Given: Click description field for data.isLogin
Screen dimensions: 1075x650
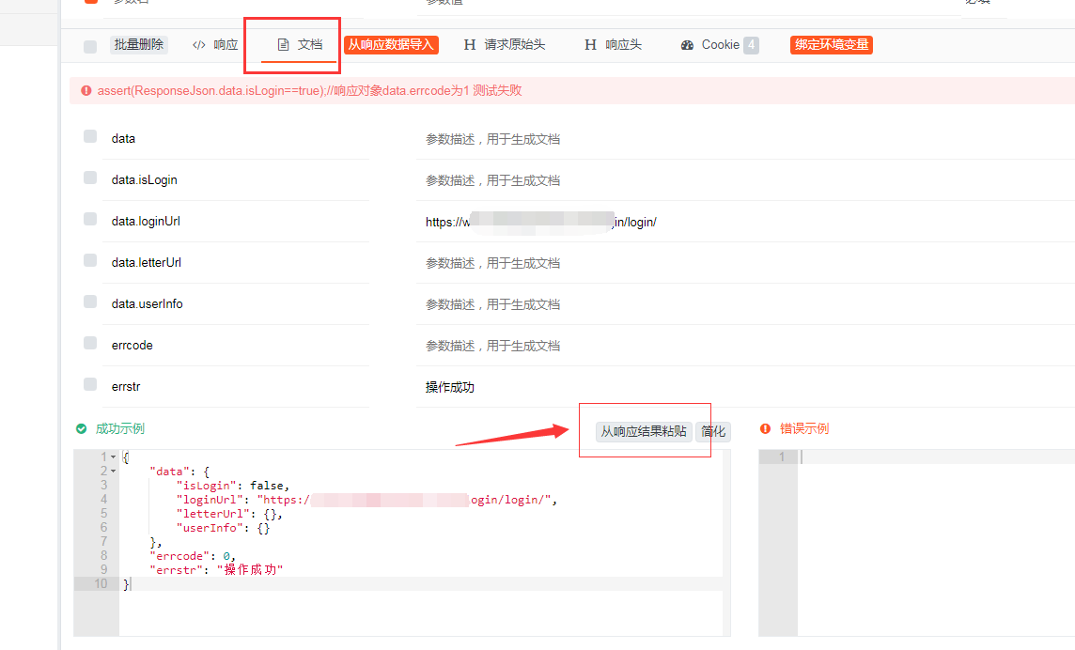Looking at the screenshot, I should pyautogui.click(x=745, y=180).
